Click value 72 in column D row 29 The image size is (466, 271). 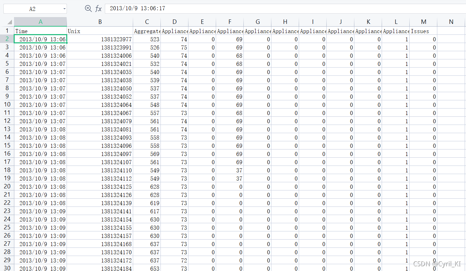pyautogui.click(x=174, y=260)
